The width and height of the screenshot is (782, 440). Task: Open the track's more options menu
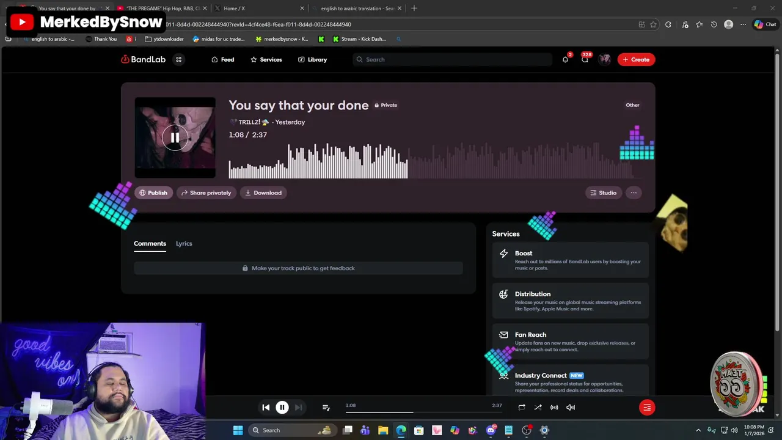(634, 193)
